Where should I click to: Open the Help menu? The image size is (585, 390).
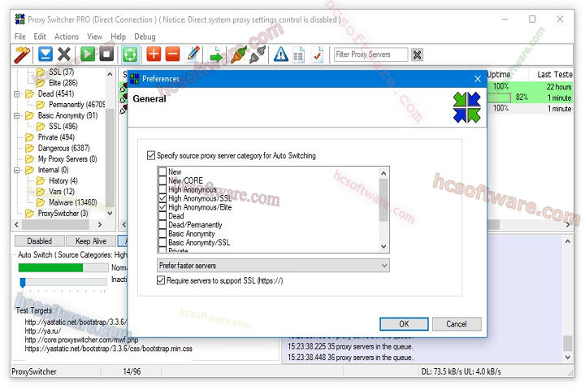(119, 37)
